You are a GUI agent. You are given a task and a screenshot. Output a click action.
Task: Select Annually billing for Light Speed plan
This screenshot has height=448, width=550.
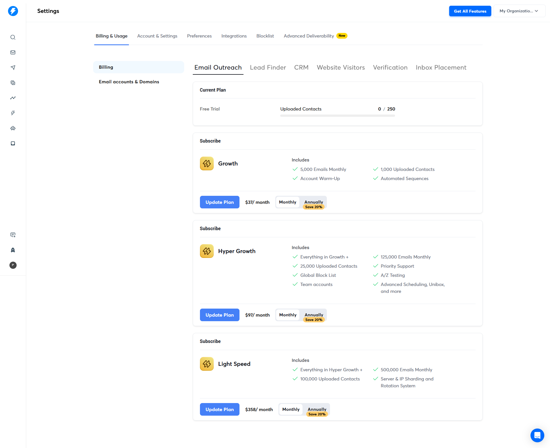pyautogui.click(x=317, y=410)
